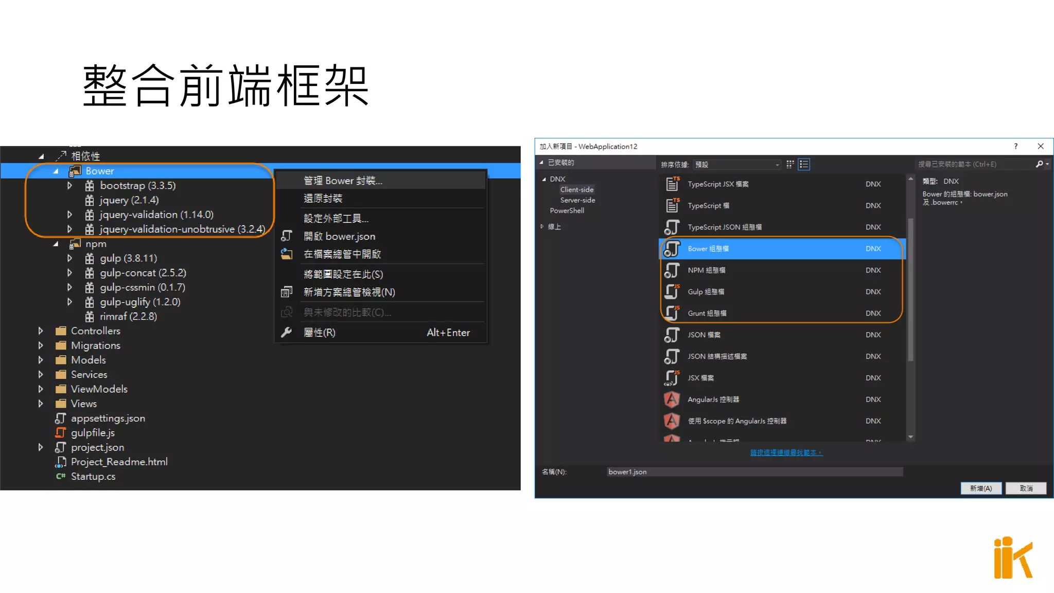Click the gulp (3.8.11) package icon
The height and width of the screenshot is (593, 1054).
coord(90,258)
